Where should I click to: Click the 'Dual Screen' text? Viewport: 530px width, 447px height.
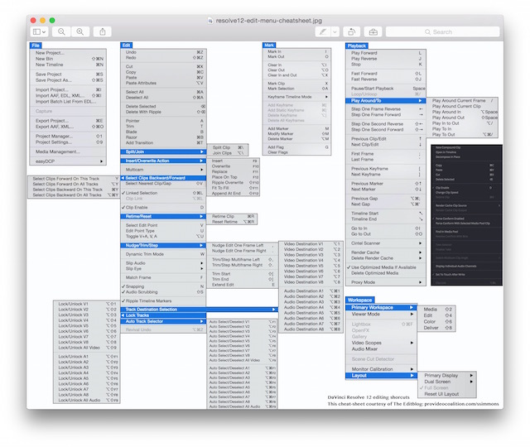pyautogui.click(x=437, y=382)
